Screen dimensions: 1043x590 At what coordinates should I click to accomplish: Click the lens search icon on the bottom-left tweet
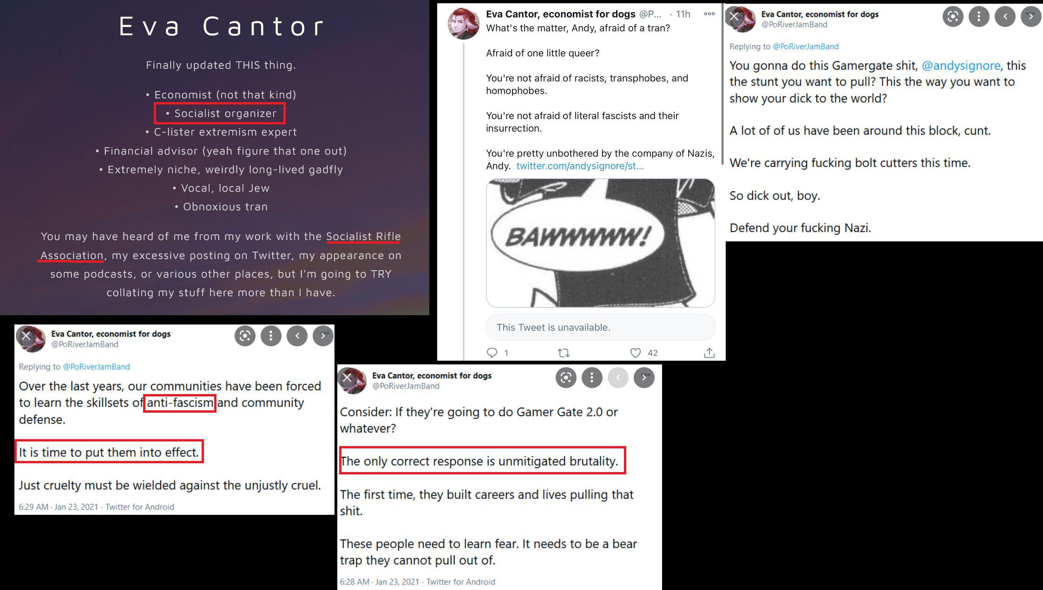(x=245, y=336)
